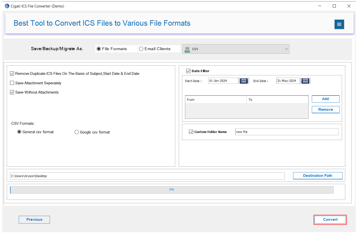The image size is (359, 235).
Task: Click the From column header
Action: coord(216,100)
